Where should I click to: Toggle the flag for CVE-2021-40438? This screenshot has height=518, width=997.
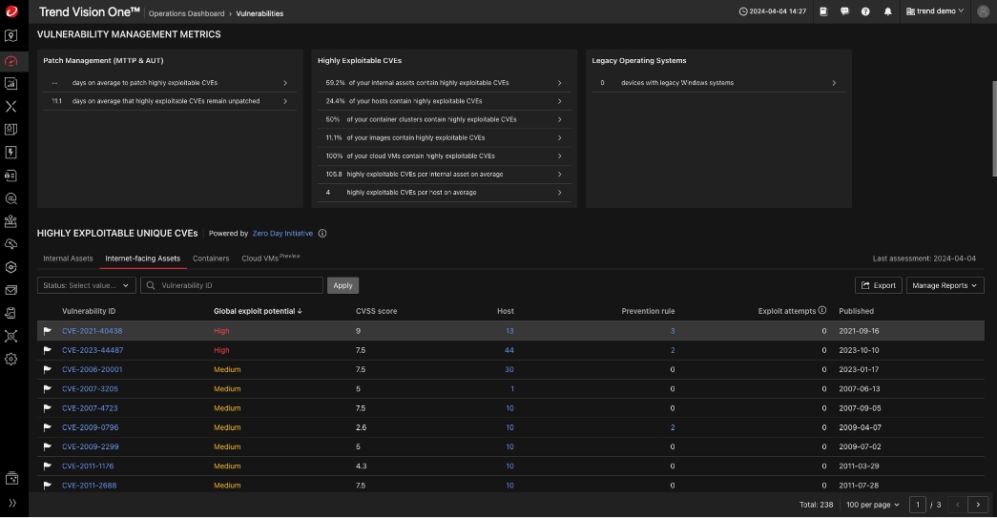47,331
